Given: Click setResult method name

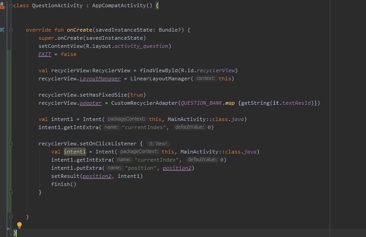Looking at the screenshot, I should 65,176.
